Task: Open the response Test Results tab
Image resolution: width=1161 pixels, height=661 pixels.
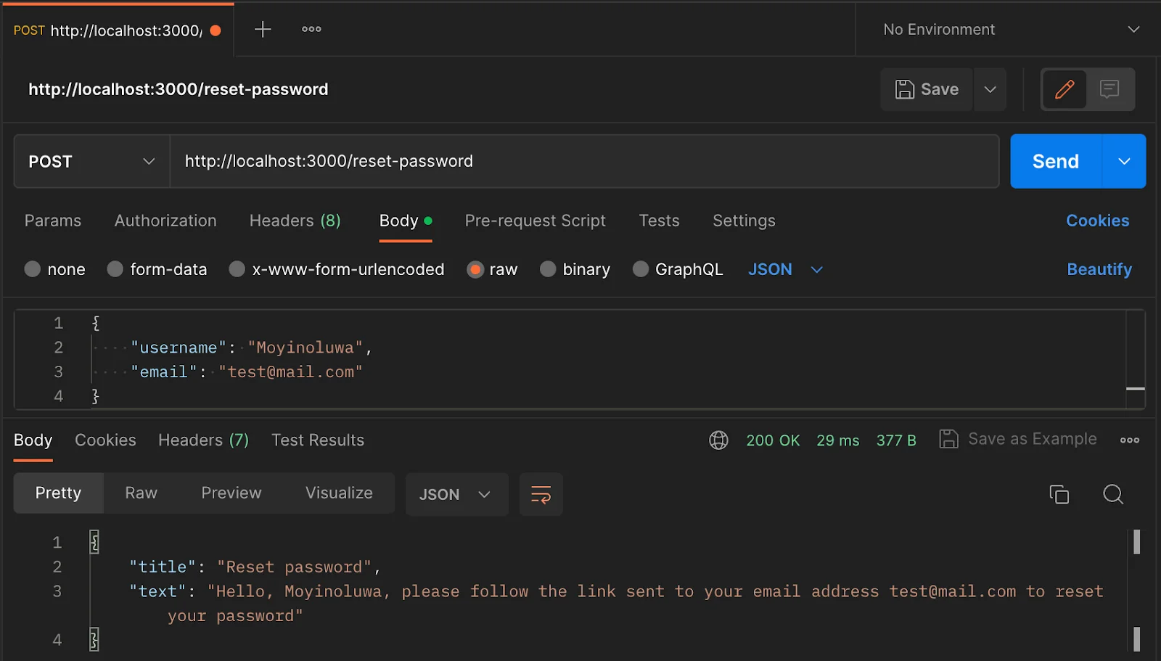Action: pyautogui.click(x=317, y=440)
